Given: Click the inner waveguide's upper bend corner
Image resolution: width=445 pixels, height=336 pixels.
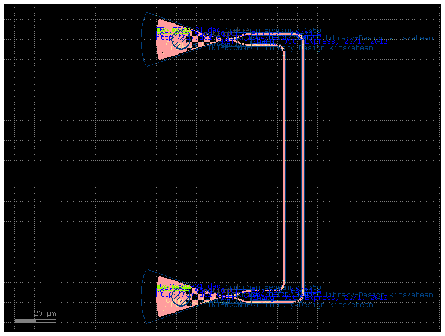Looking at the screenshot, I should click(x=282, y=49).
